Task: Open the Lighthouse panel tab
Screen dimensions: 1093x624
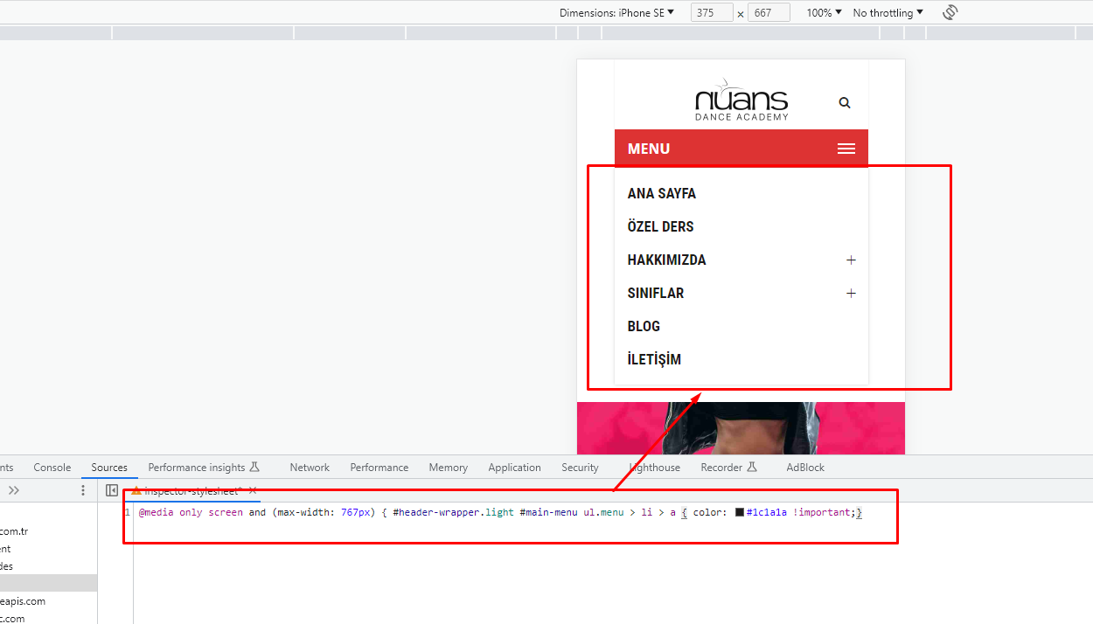Action: (654, 468)
